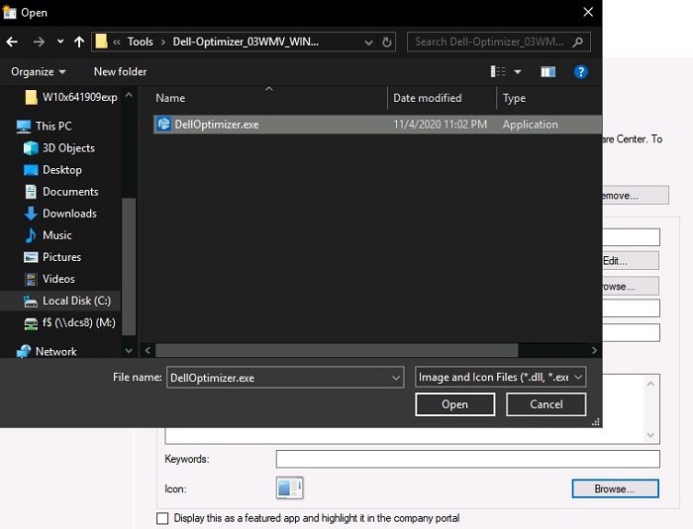The width and height of the screenshot is (693, 529).
Task: Close the Open dialog
Action: point(588,13)
